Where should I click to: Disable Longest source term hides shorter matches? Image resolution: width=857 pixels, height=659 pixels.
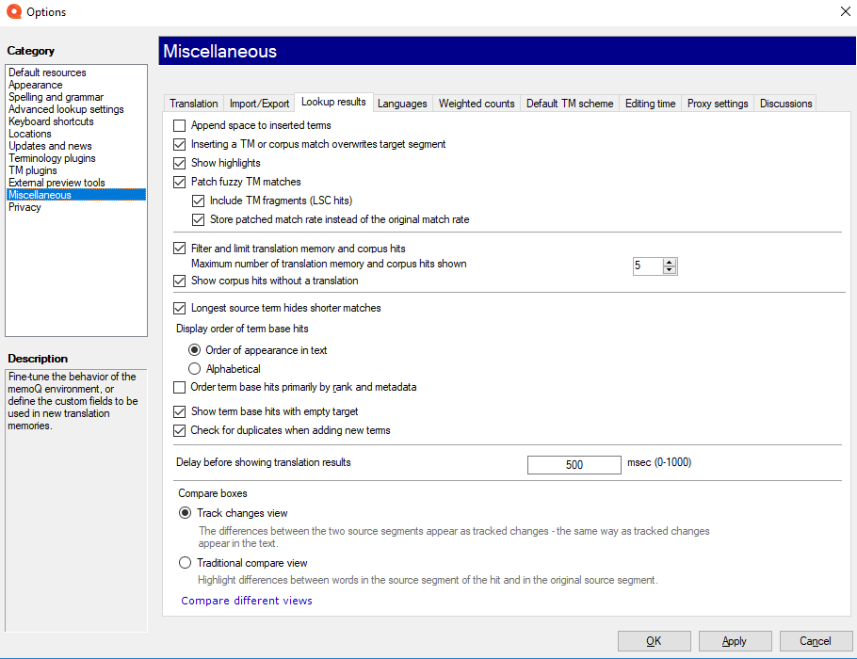[x=180, y=308]
